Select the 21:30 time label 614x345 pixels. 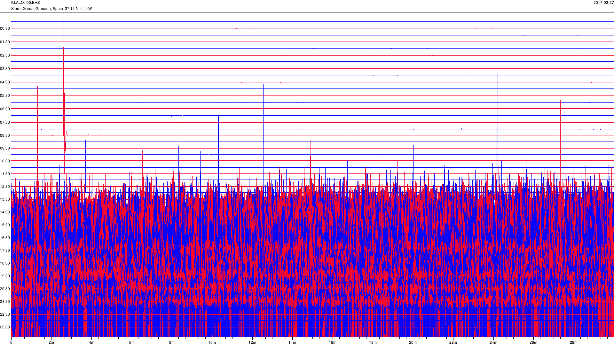pos(5,302)
